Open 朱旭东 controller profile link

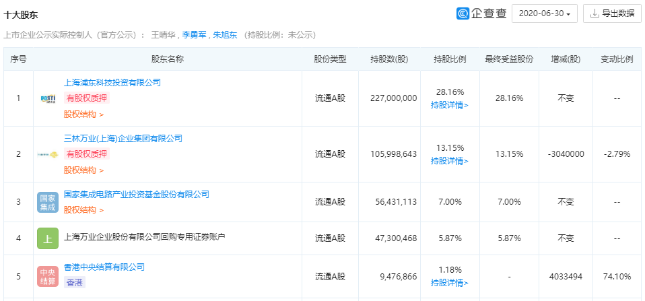coord(225,35)
